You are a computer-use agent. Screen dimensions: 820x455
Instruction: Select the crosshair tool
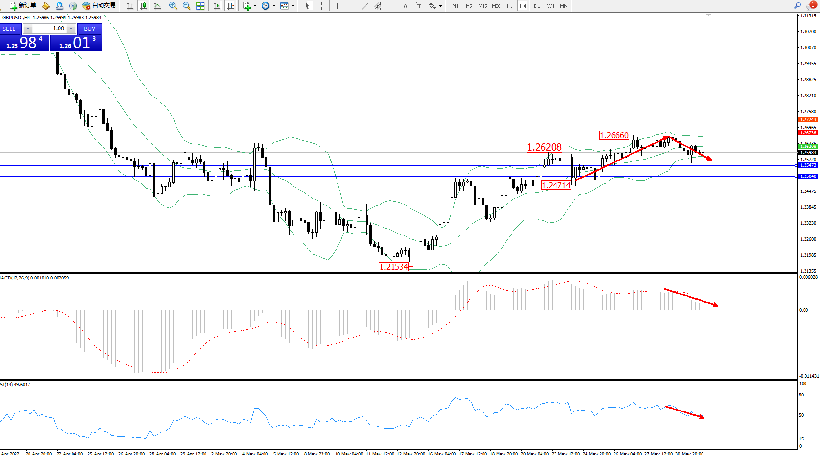point(321,6)
